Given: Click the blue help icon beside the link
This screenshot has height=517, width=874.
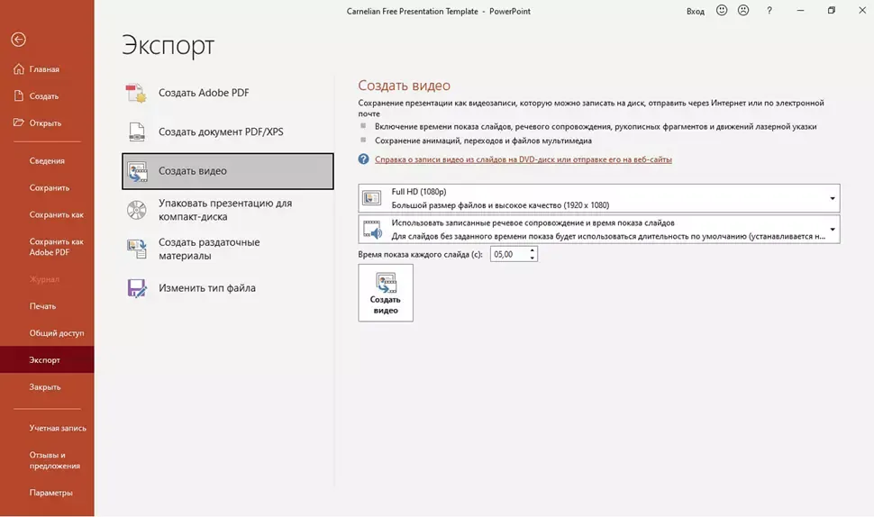Looking at the screenshot, I should pyautogui.click(x=363, y=159).
